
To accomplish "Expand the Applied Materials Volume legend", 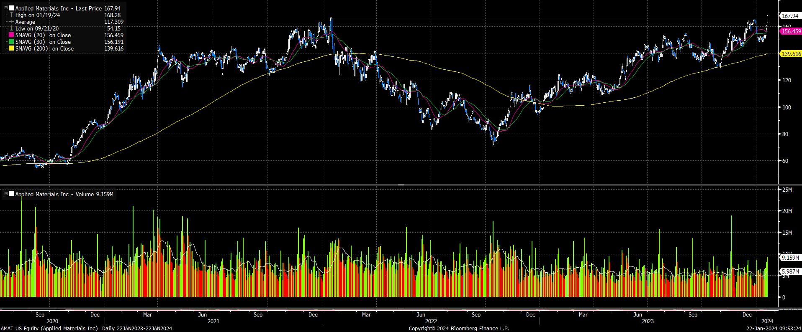I will pyautogui.click(x=6, y=194).
